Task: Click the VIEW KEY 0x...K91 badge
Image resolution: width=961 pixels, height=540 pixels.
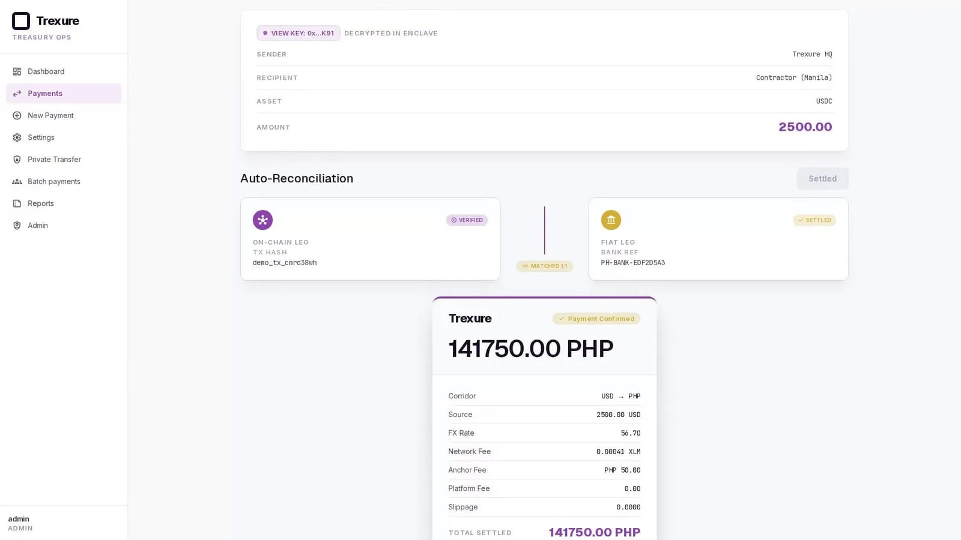Action: (299, 33)
